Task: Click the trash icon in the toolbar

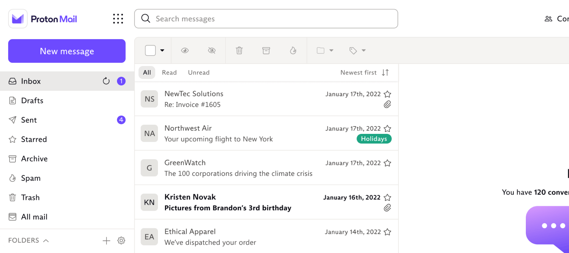Action: pos(239,51)
